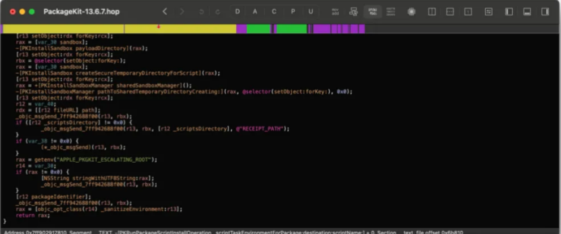The image size is (561, 234).
Task: Click createSecureTemporaryDirectoryForScript method call
Action: coord(118,73)
